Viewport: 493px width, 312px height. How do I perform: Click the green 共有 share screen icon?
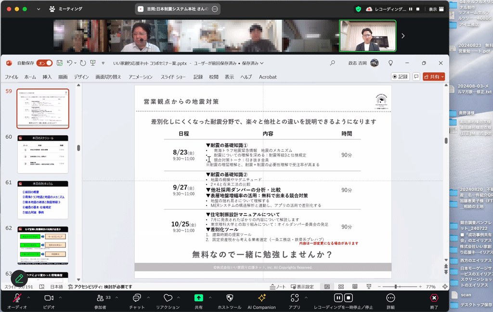[198, 298]
